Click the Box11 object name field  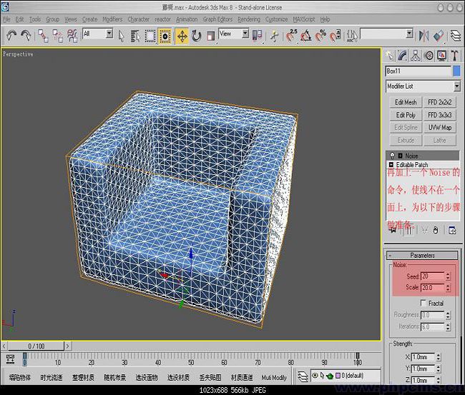[x=418, y=71]
